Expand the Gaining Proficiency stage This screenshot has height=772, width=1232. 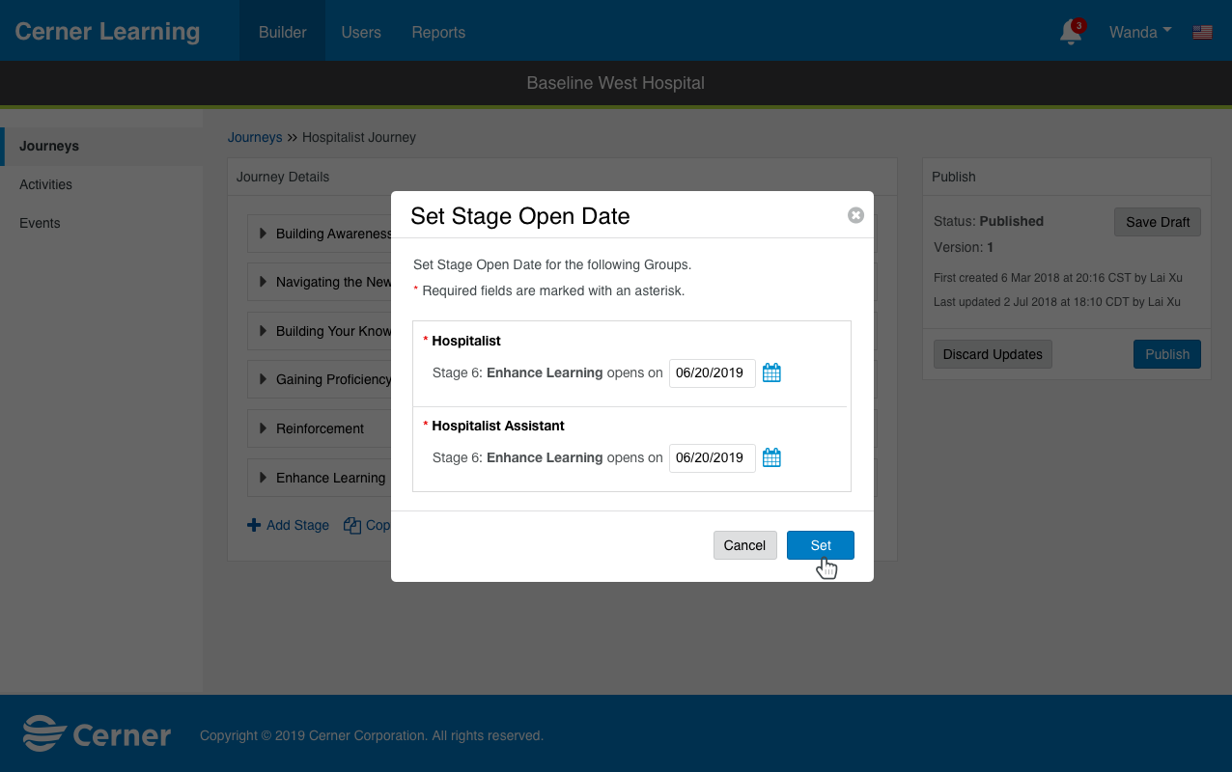(x=264, y=379)
